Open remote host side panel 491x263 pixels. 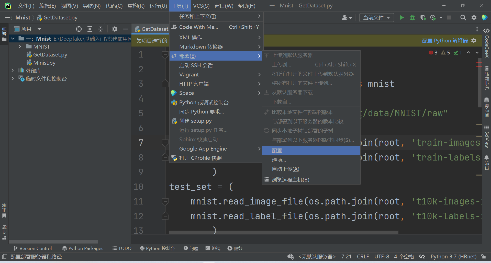coord(486,78)
